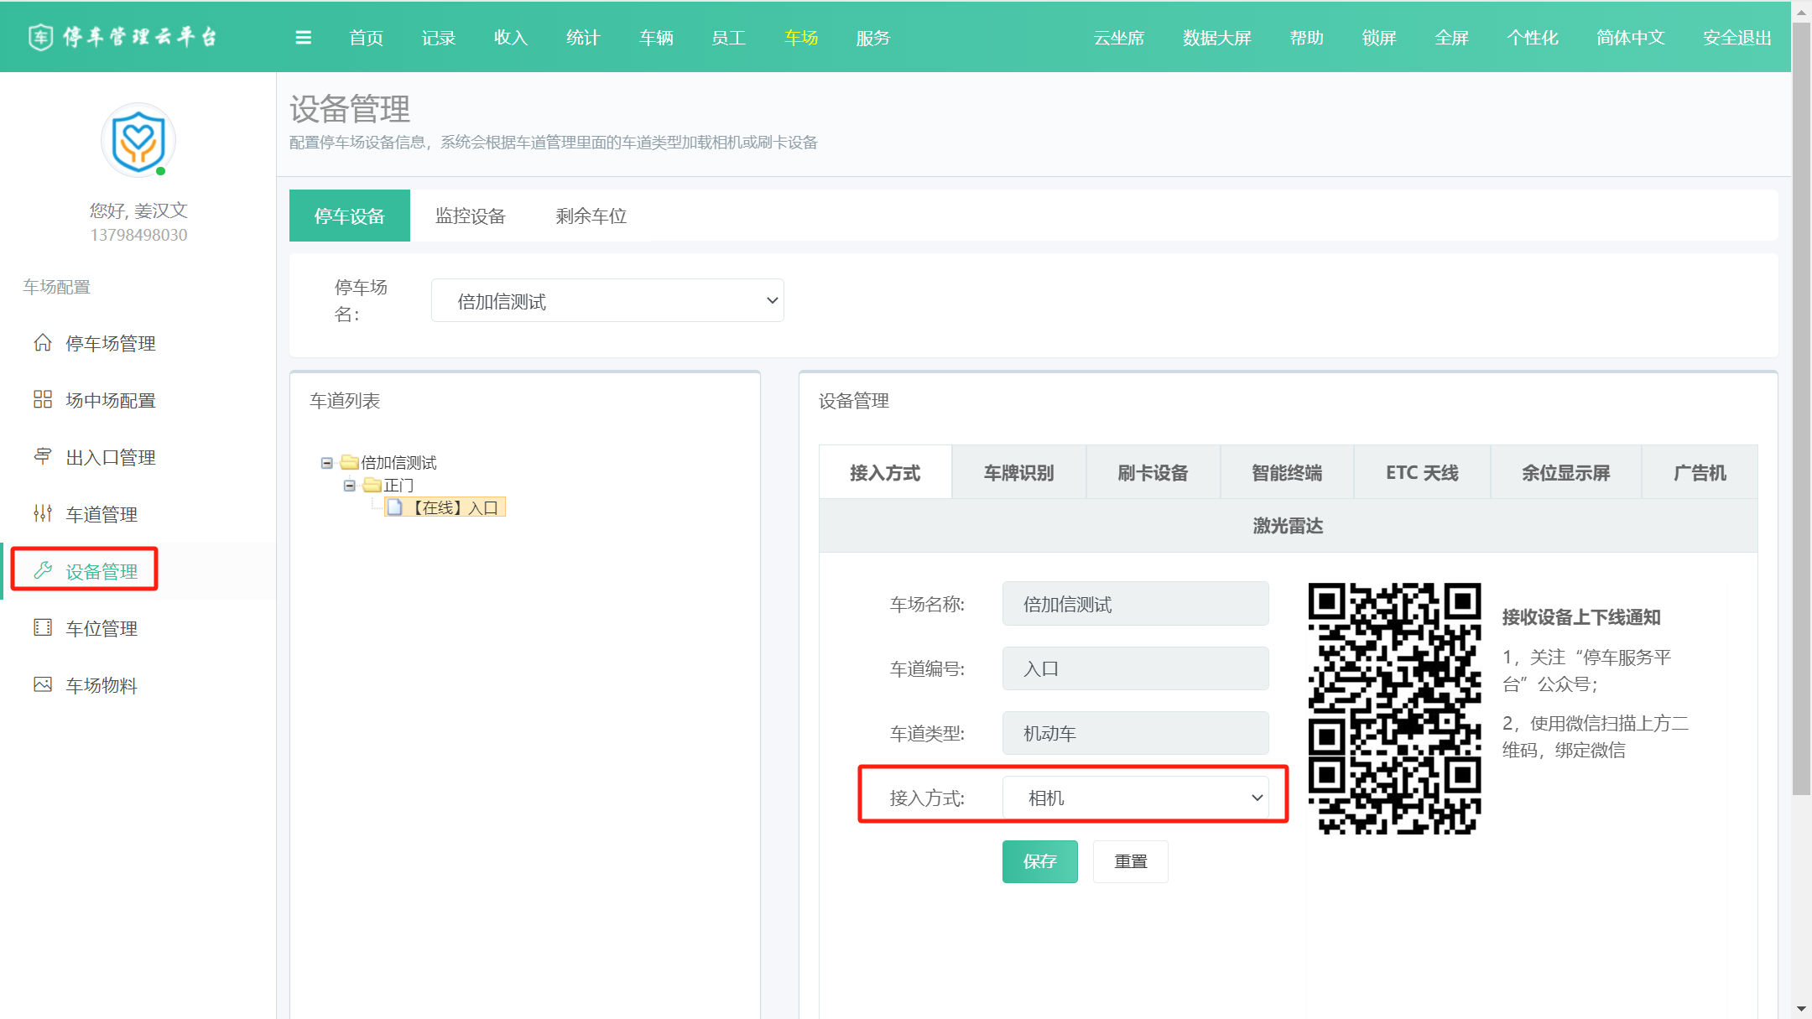Screen dimensions: 1812x1019
Task: Collapse the 正门 folder node
Action: [x=350, y=486]
